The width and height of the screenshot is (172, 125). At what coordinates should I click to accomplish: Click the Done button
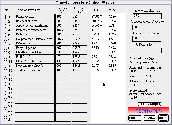[163, 118]
